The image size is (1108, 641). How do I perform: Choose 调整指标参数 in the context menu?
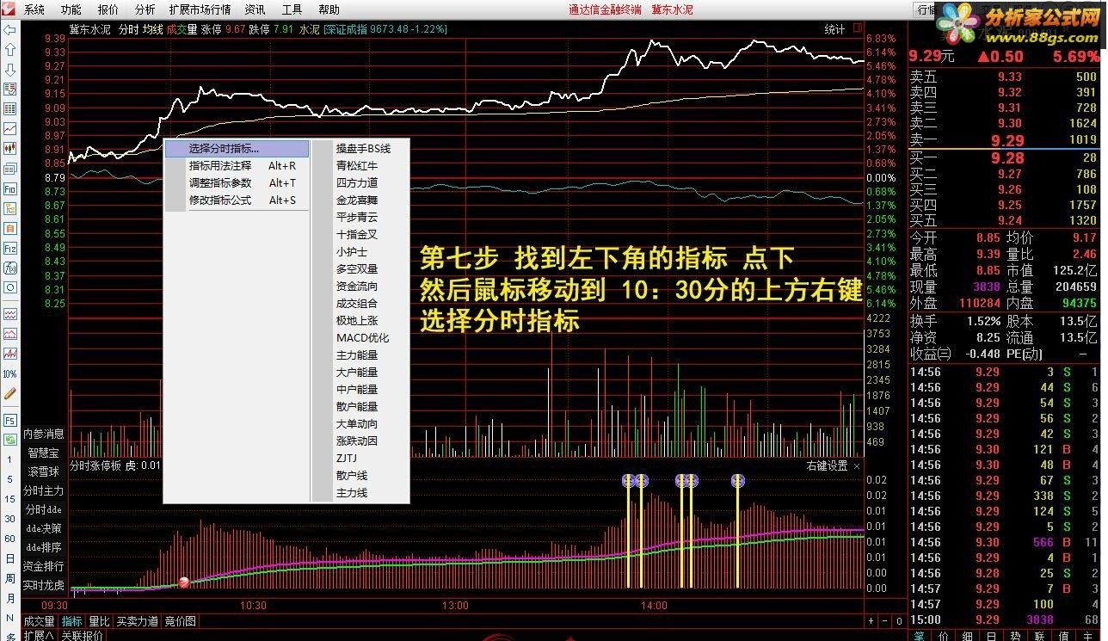point(237,183)
